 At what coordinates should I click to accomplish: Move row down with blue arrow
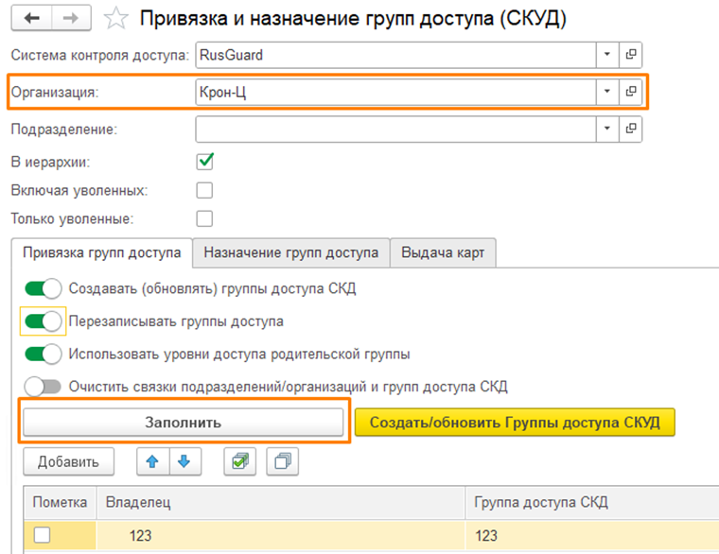point(184,461)
